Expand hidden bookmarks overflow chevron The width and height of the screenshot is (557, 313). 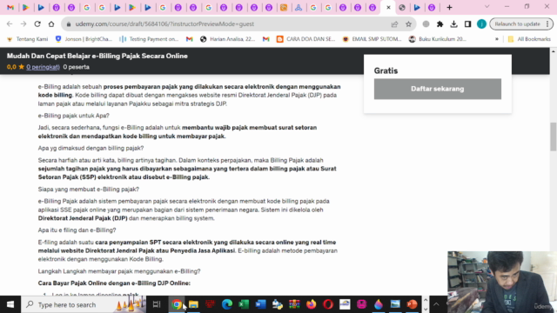497,39
